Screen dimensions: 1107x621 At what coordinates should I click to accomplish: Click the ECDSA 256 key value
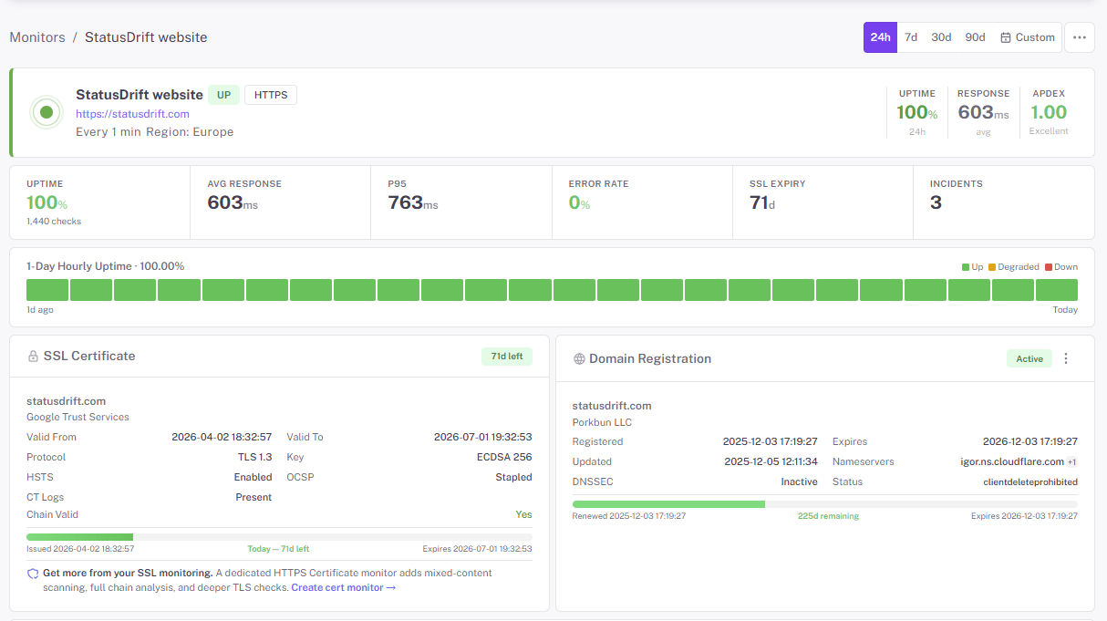pyautogui.click(x=504, y=458)
